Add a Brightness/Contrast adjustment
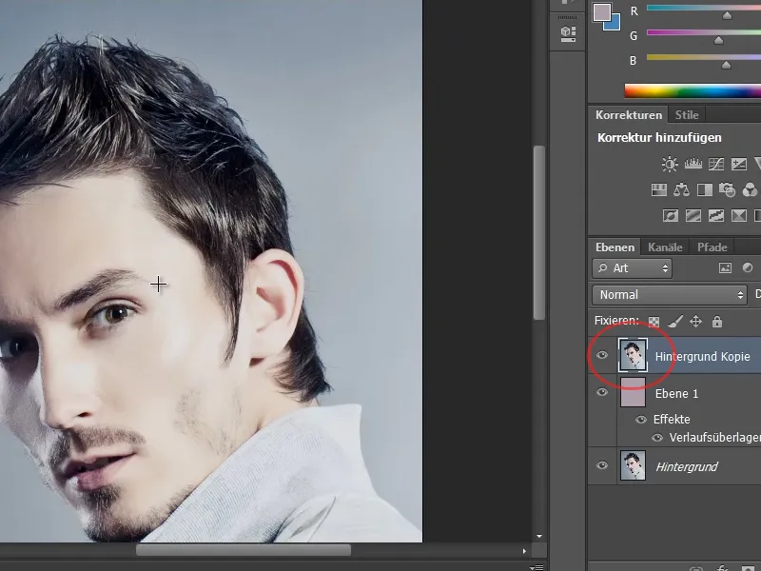Image resolution: width=761 pixels, height=571 pixels. [x=670, y=164]
